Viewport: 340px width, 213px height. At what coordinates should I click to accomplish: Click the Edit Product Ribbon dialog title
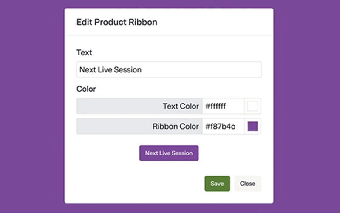[x=116, y=22]
